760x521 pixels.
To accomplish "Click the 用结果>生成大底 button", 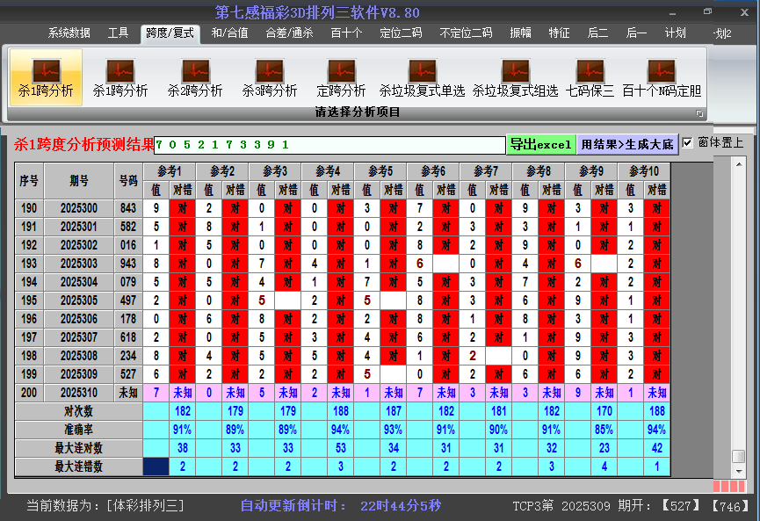I will tap(627, 144).
